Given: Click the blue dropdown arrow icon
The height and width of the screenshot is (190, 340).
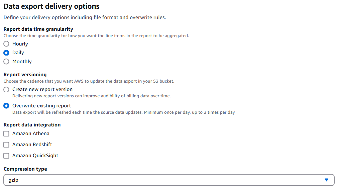Looking at the screenshot, I should 327,180.
